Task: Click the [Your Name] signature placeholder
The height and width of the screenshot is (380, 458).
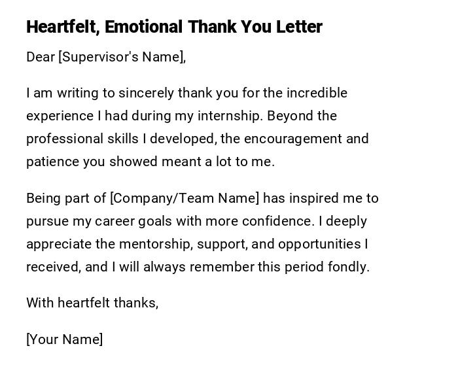Action: click(x=64, y=339)
